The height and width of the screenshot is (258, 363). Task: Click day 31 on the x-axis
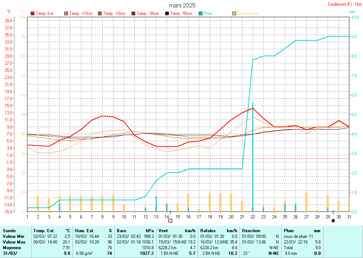(x=349, y=217)
